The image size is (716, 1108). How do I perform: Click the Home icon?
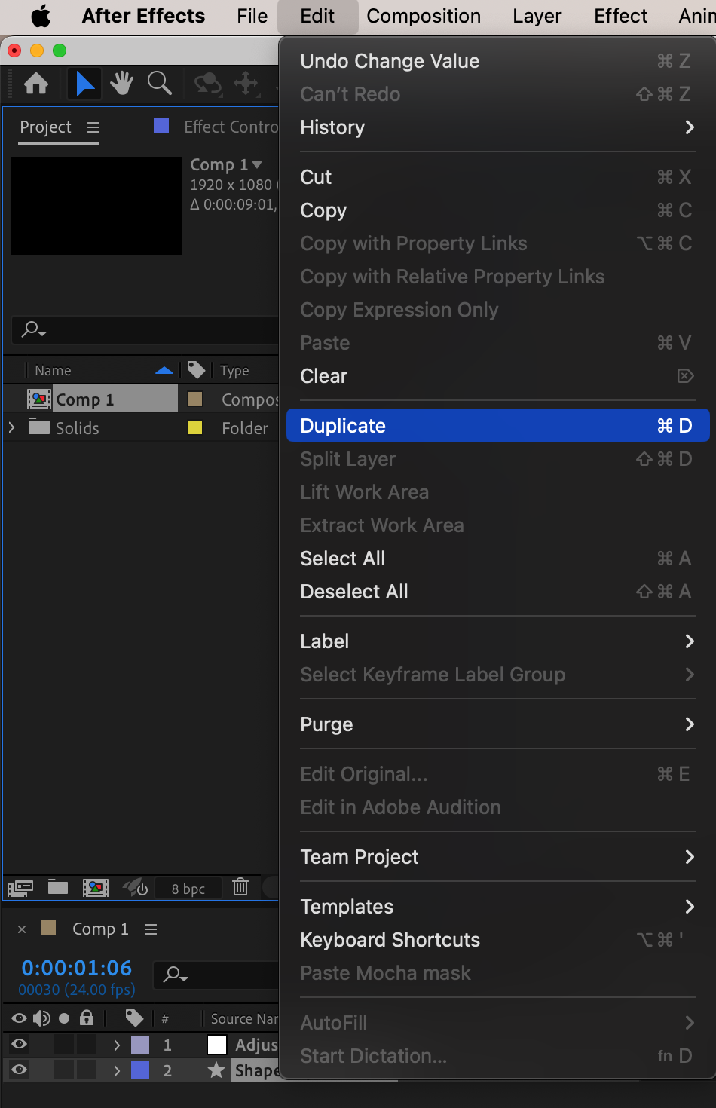36,83
